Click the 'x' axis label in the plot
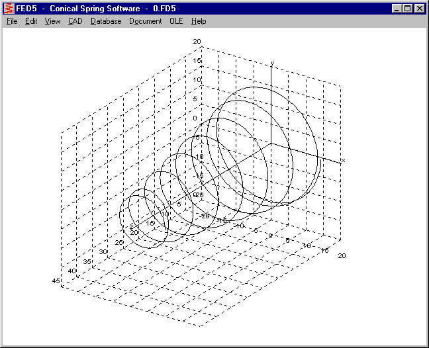This screenshot has height=348, width=429. click(x=343, y=161)
